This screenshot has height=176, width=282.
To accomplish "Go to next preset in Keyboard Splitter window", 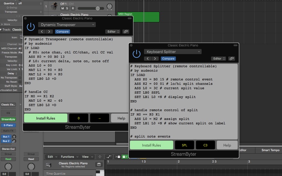I will (x=155, y=58).
